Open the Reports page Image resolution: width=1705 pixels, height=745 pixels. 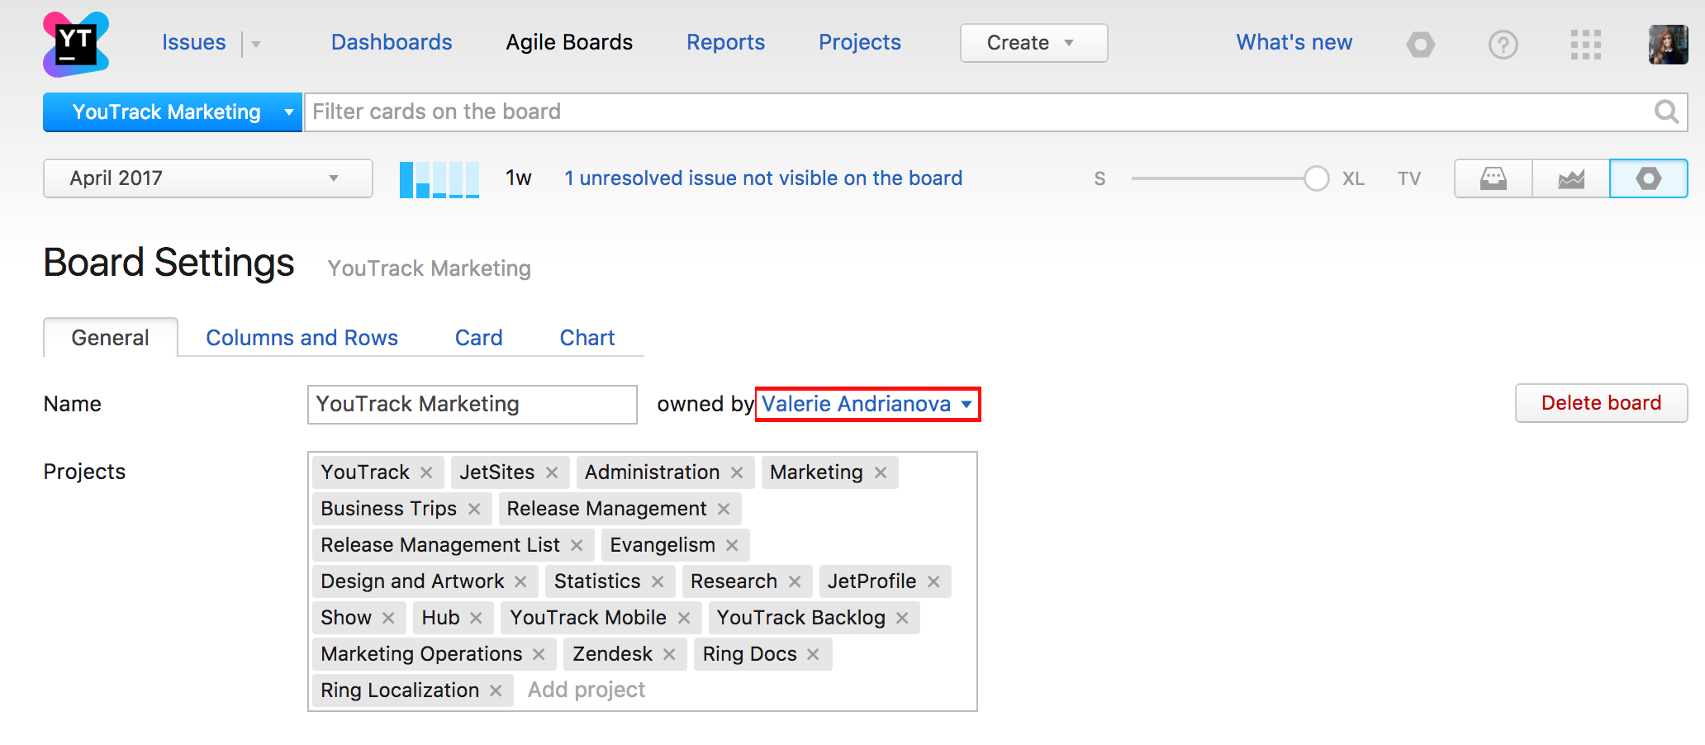click(725, 42)
